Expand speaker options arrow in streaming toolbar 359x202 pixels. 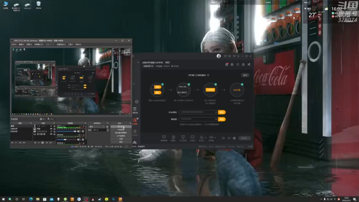[215, 138]
